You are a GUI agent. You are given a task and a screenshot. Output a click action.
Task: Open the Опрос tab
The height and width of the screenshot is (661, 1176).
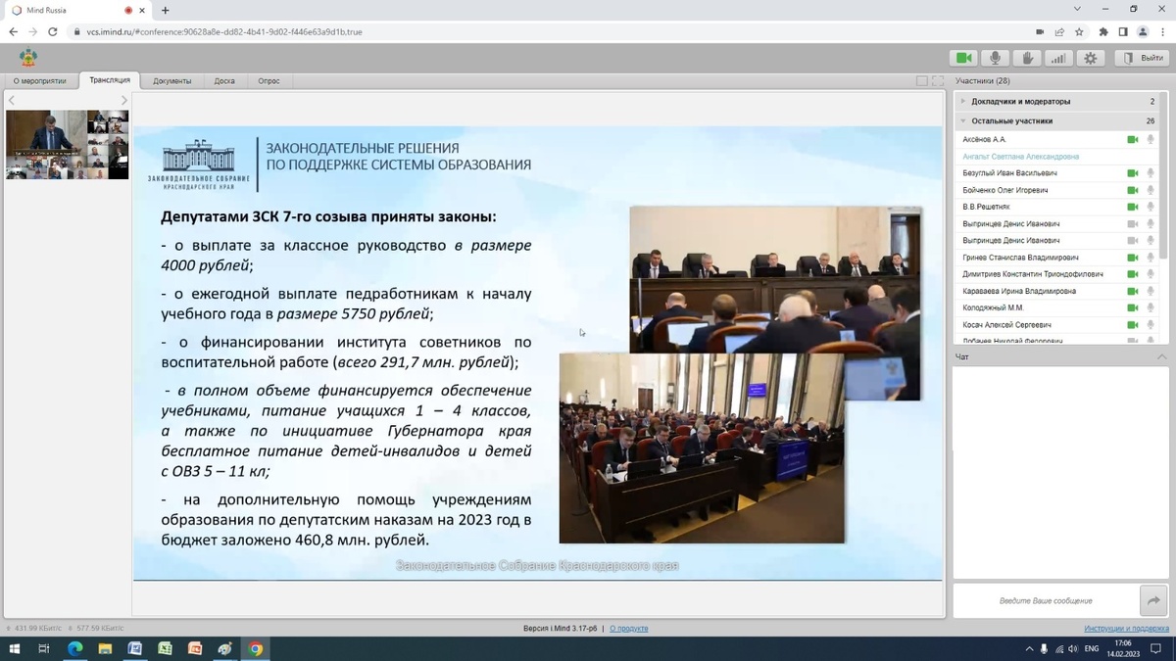pyautogui.click(x=269, y=81)
